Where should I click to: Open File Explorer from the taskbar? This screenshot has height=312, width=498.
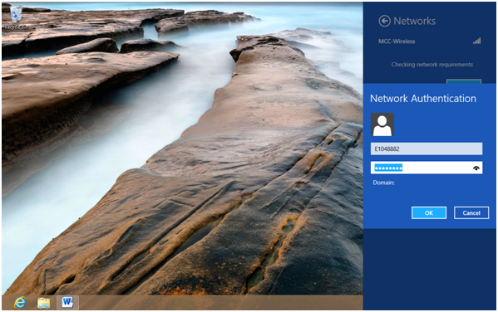click(x=43, y=303)
